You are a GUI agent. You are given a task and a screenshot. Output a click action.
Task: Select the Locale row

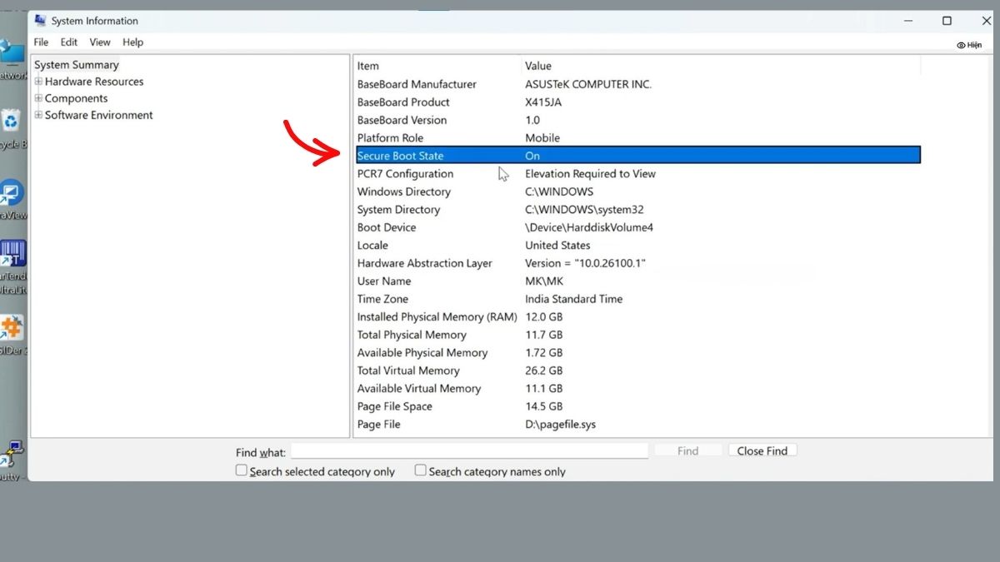pos(637,246)
